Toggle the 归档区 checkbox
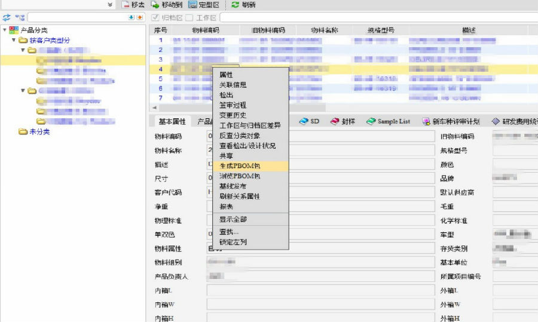This screenshot has width=538, height=322. tap(156, 18)
